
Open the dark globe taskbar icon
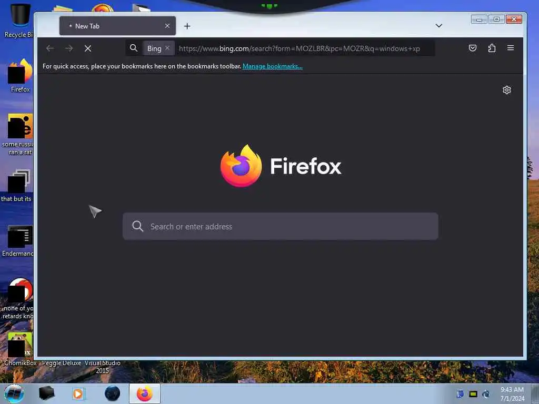tap(113, 393)
